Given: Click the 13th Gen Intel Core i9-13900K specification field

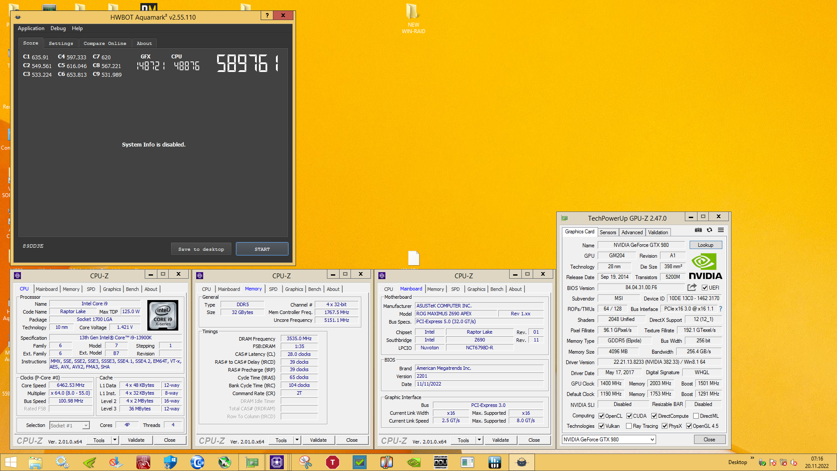Looking at the screenshot, I should click(116, 338).
